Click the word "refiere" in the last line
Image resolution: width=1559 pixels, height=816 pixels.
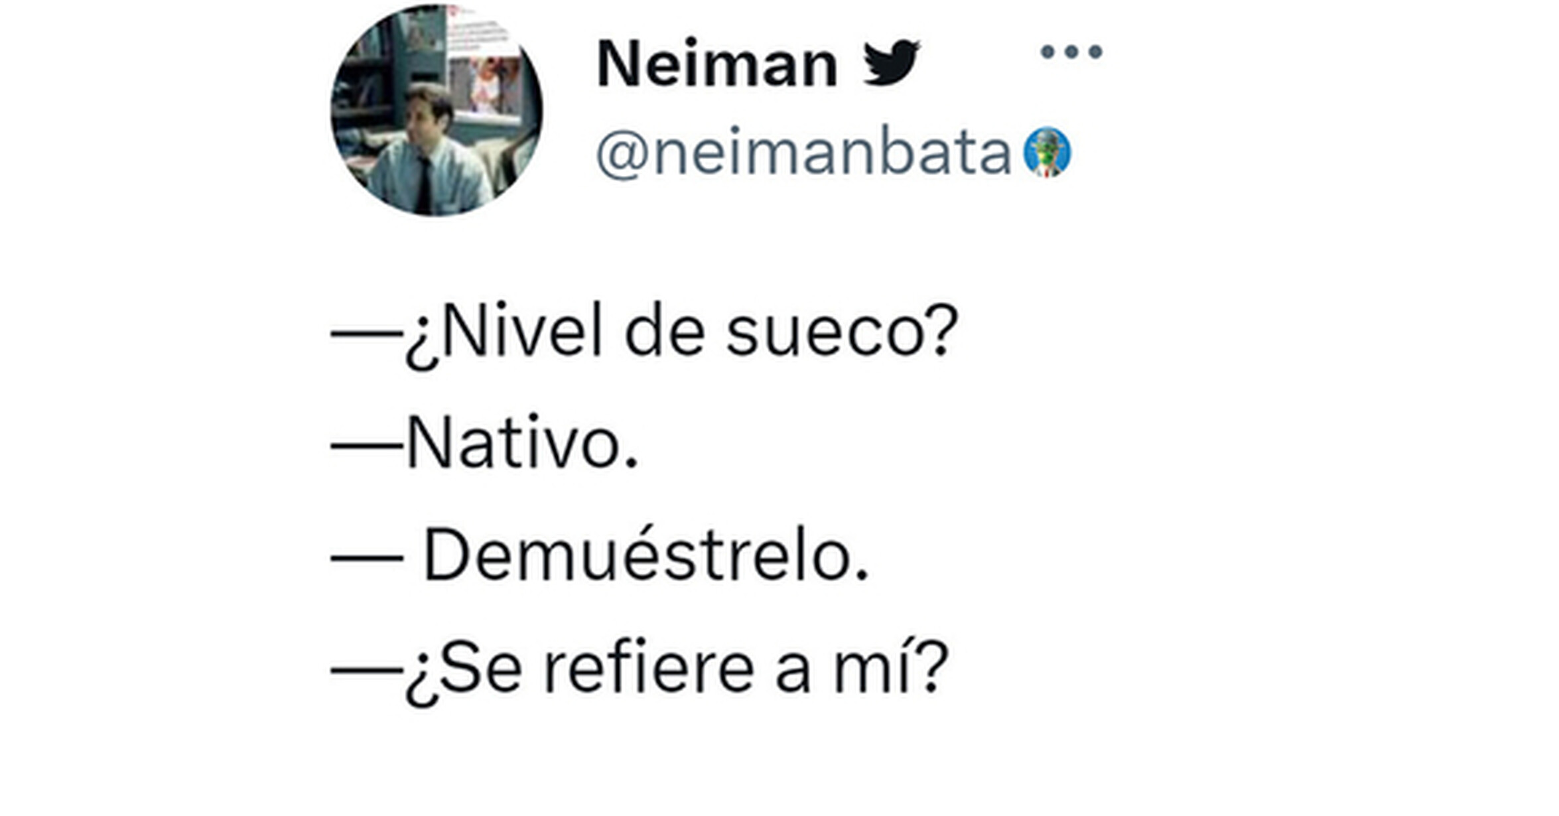[x=649, y=668]
